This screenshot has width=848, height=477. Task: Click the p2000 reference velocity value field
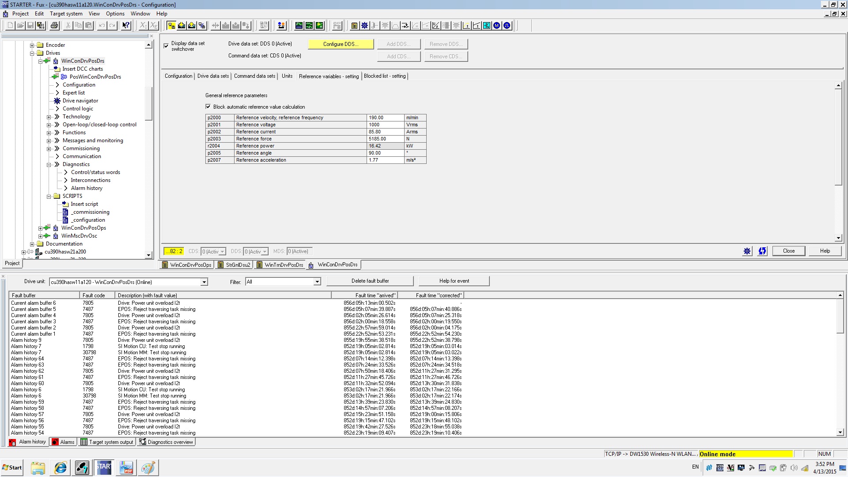coord(384,117)
